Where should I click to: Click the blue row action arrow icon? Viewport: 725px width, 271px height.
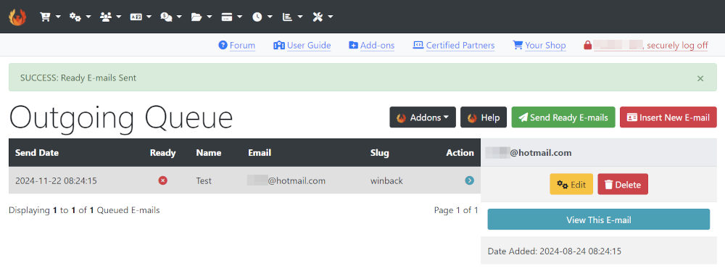coord(469,180)
